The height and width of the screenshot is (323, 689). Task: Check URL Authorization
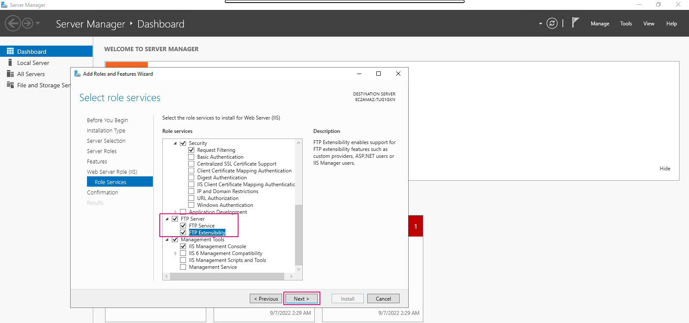point(191,198)
